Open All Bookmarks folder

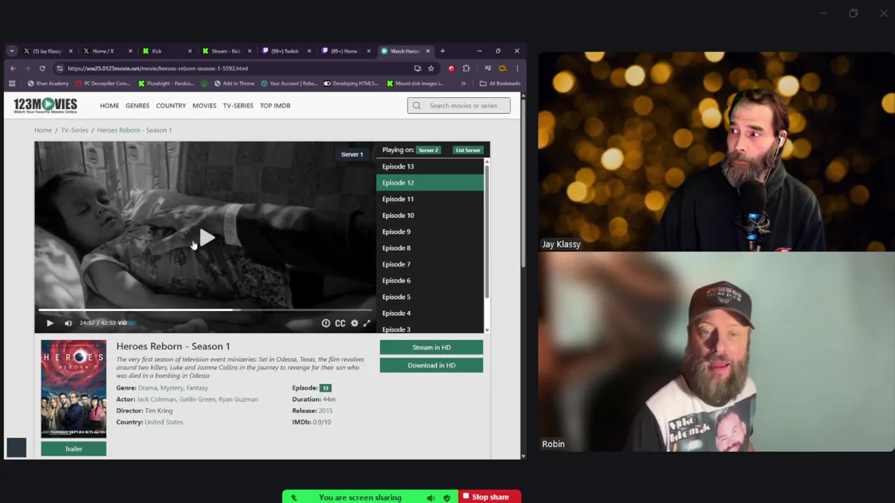(x=500, y=84)
